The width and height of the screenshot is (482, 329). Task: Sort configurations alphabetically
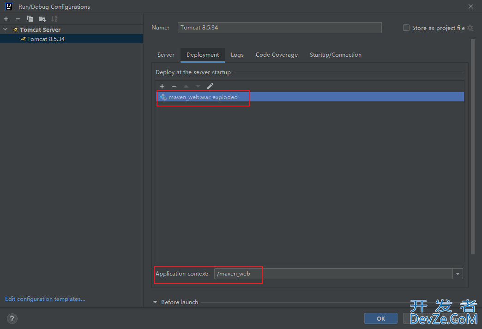pyautogui.click(x=54, y=19)
